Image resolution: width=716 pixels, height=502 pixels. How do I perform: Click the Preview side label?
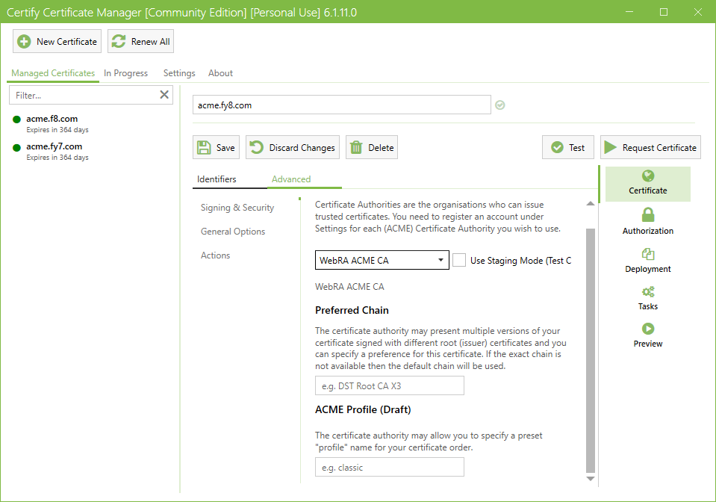pos(648,344)
